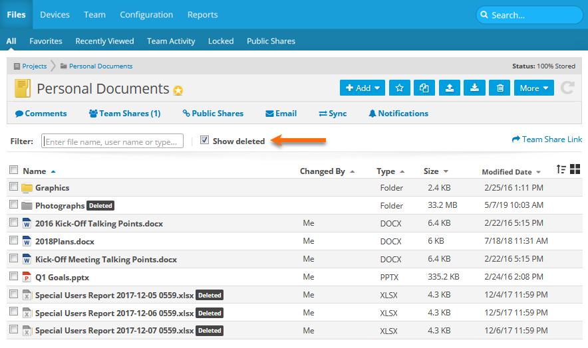The image size is (588, 348).
Task: Open the Graphics folder
Action: 52,188
